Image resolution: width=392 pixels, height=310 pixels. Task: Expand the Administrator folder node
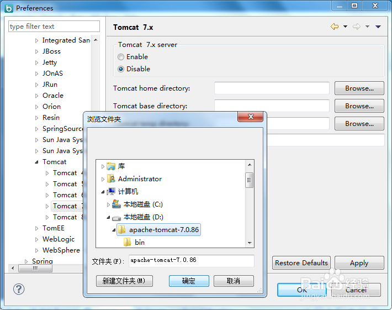pos(103,179)
